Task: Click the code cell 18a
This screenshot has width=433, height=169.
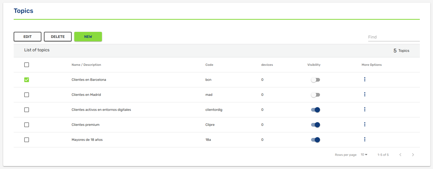Action: 208,140
